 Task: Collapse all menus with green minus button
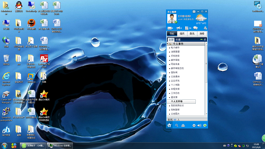point(202,39)
